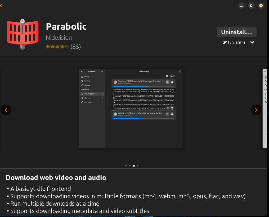Show the previous screenshot in the carousel
Image resolution: width=269 pixels, height=217 pixels.
coord(6,110)
